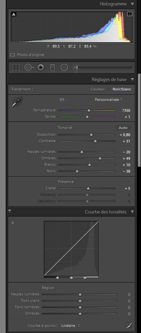The height and width of the screenshot is (333, 141).
Task: Enable the Photo d'origine checkbox
Action: point(13,55)
